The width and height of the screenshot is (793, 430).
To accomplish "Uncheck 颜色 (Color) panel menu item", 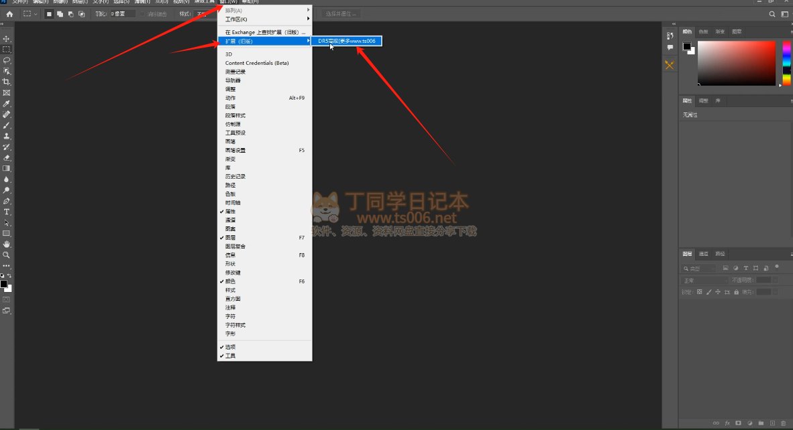I will pos(230,281).
